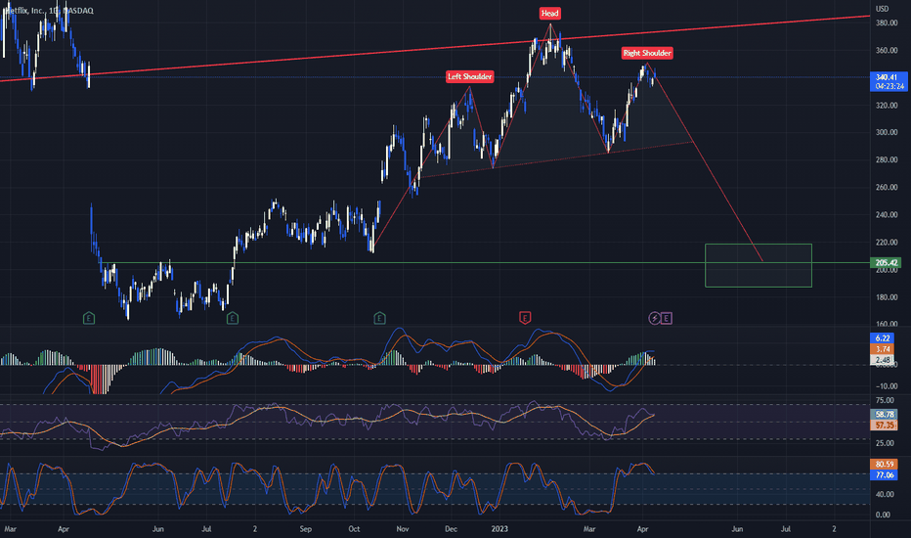The height and width of the screenshot is (538, 911).
Task: Click the 220.00 price axis label
Action: (x=887, y=242)
